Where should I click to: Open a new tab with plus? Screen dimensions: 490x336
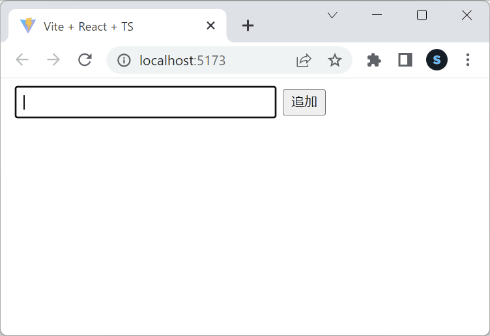248,25
